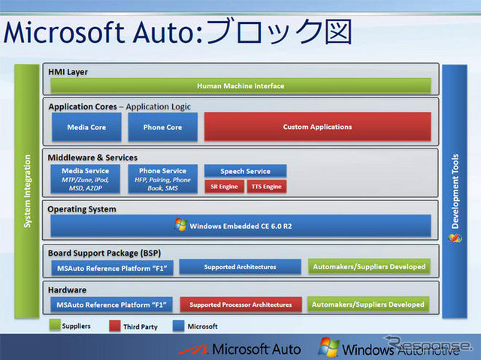
Task: Click the Microsoft Auto red swoosh logo
Action: coord(192,349)
